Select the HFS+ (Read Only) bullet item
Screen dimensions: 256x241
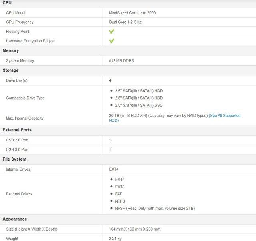(x=155, y=209)
